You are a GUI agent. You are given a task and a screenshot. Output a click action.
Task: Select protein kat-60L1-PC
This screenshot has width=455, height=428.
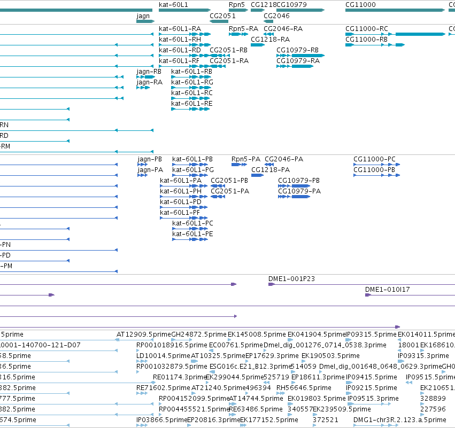[192, 223]
